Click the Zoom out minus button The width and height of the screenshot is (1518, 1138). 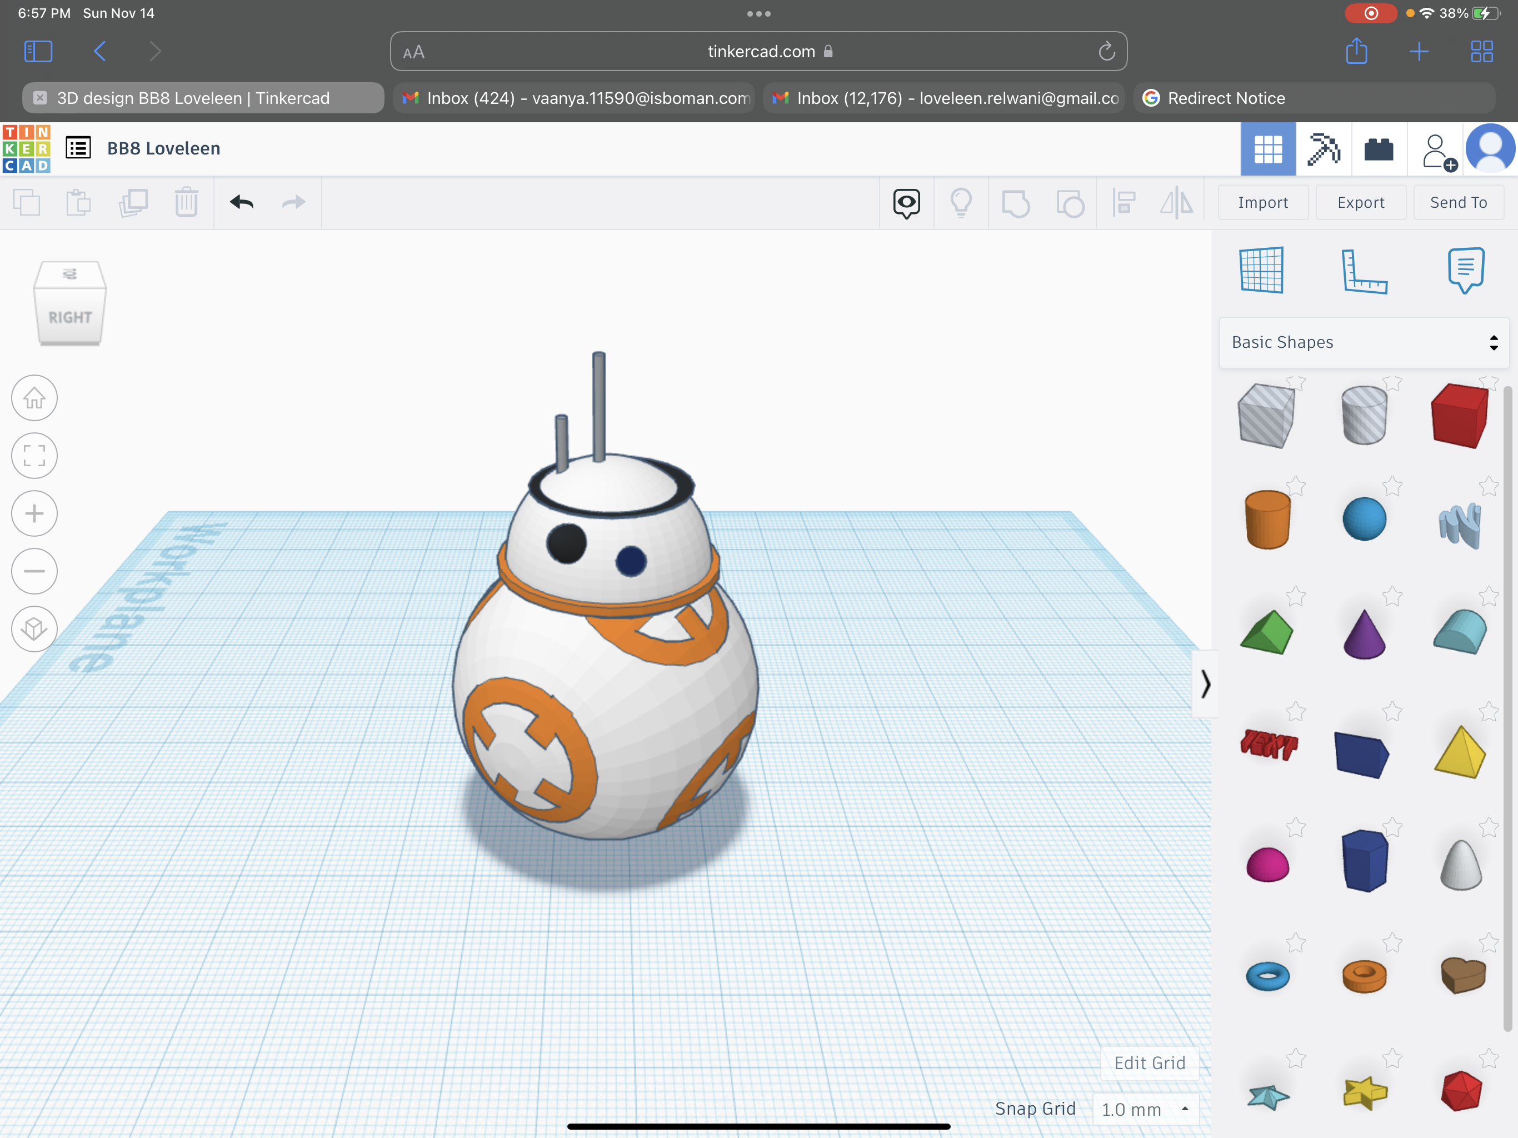[x=34, y=571]
